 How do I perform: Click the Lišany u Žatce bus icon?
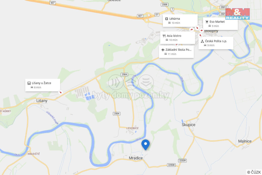coord(29,83)
